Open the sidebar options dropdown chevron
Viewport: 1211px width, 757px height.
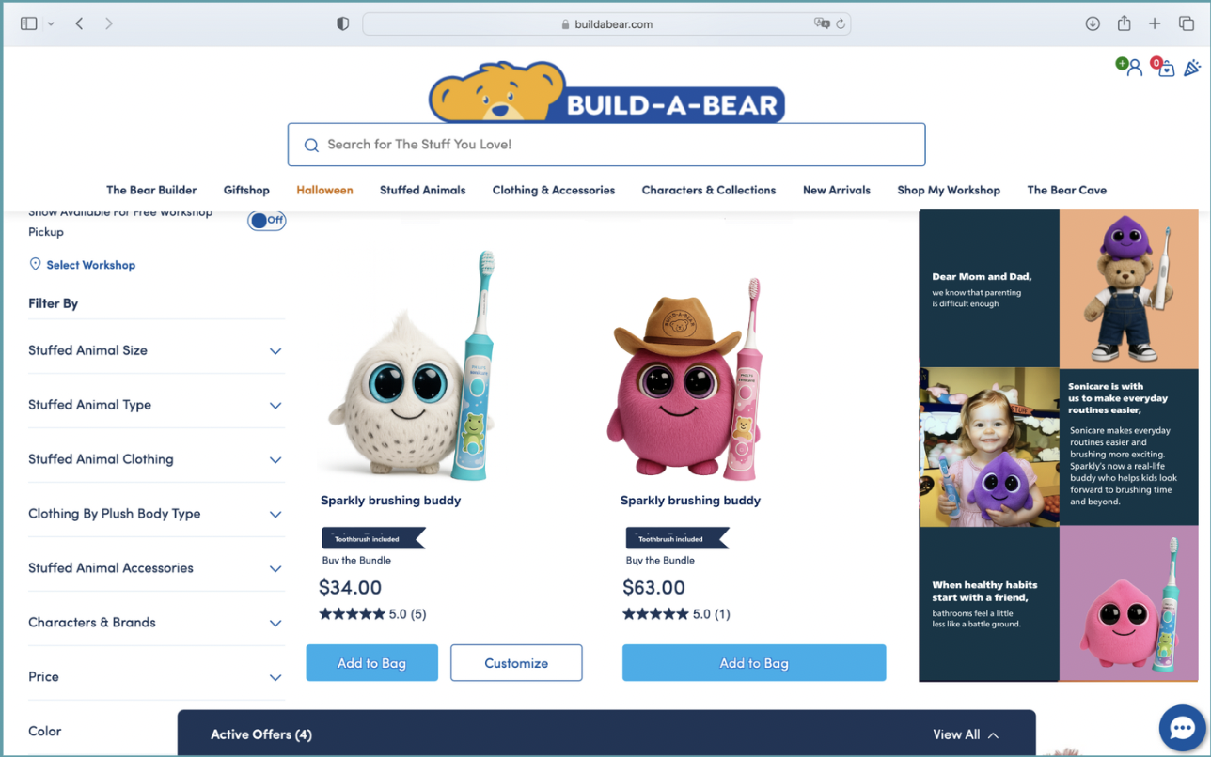click(x=51, y=24)
